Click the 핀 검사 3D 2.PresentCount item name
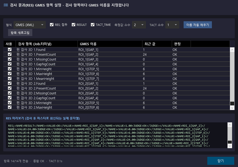Screen dimensions: 238x167 coord(36,88)
